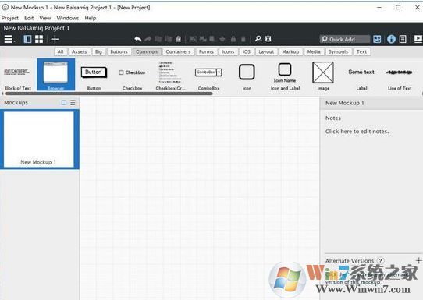Screen dimensions: 423x300
Task: Toggle the UI Library panel icon
Action: point(377,39)
